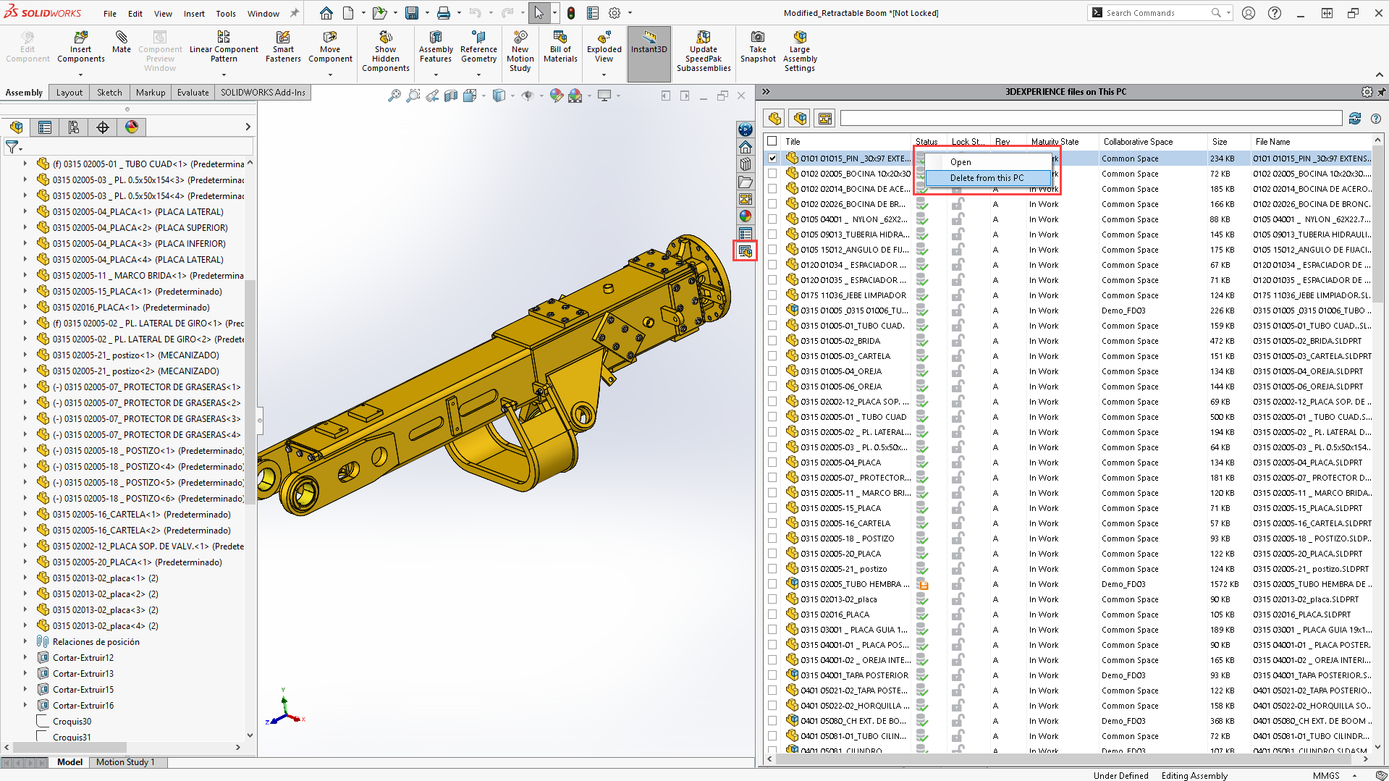This screenshot has height=781, width=1389.
Task: Switch to the Evaluate tab
Action: tap(193, 93)
